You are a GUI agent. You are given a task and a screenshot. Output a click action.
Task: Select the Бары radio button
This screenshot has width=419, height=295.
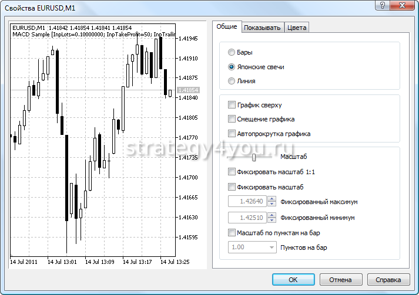click(232, 53)
